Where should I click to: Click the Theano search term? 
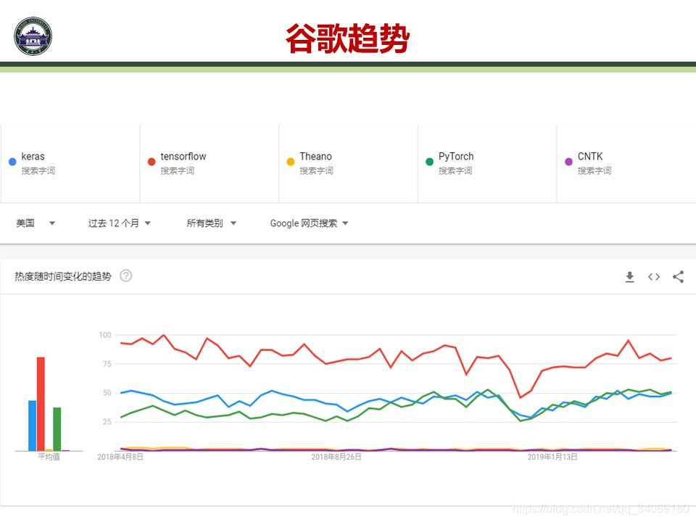pyautogui.click(x=315, y=157)
